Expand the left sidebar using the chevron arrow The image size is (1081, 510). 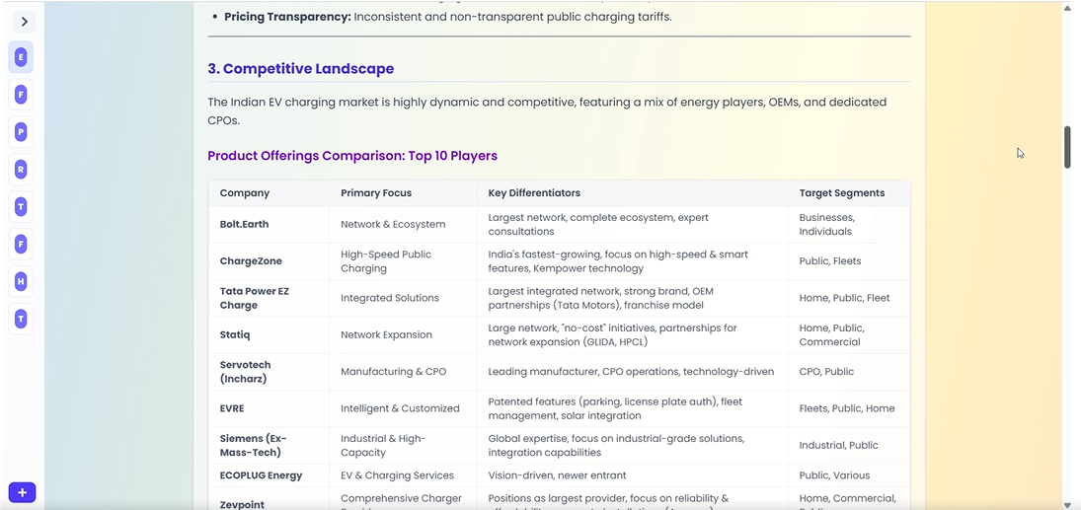tap(24, 22)
